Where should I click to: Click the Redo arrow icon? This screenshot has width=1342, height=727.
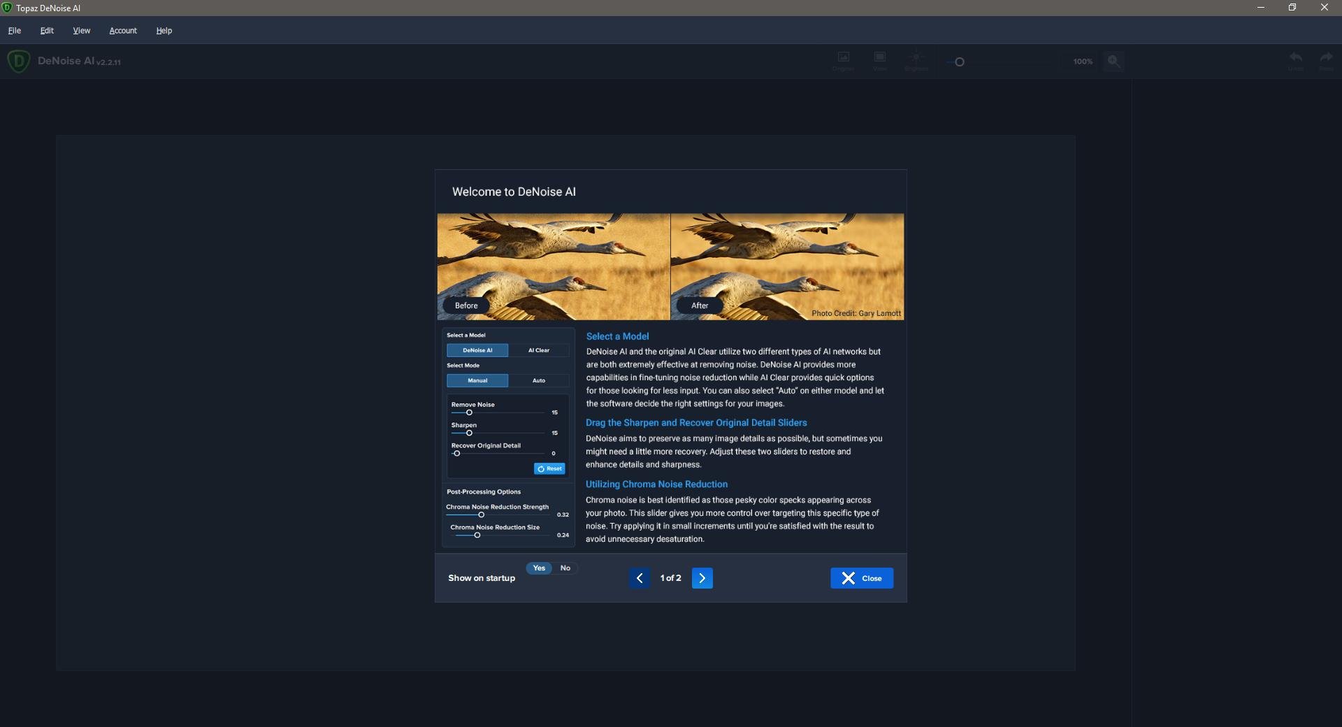(1326, 59)
